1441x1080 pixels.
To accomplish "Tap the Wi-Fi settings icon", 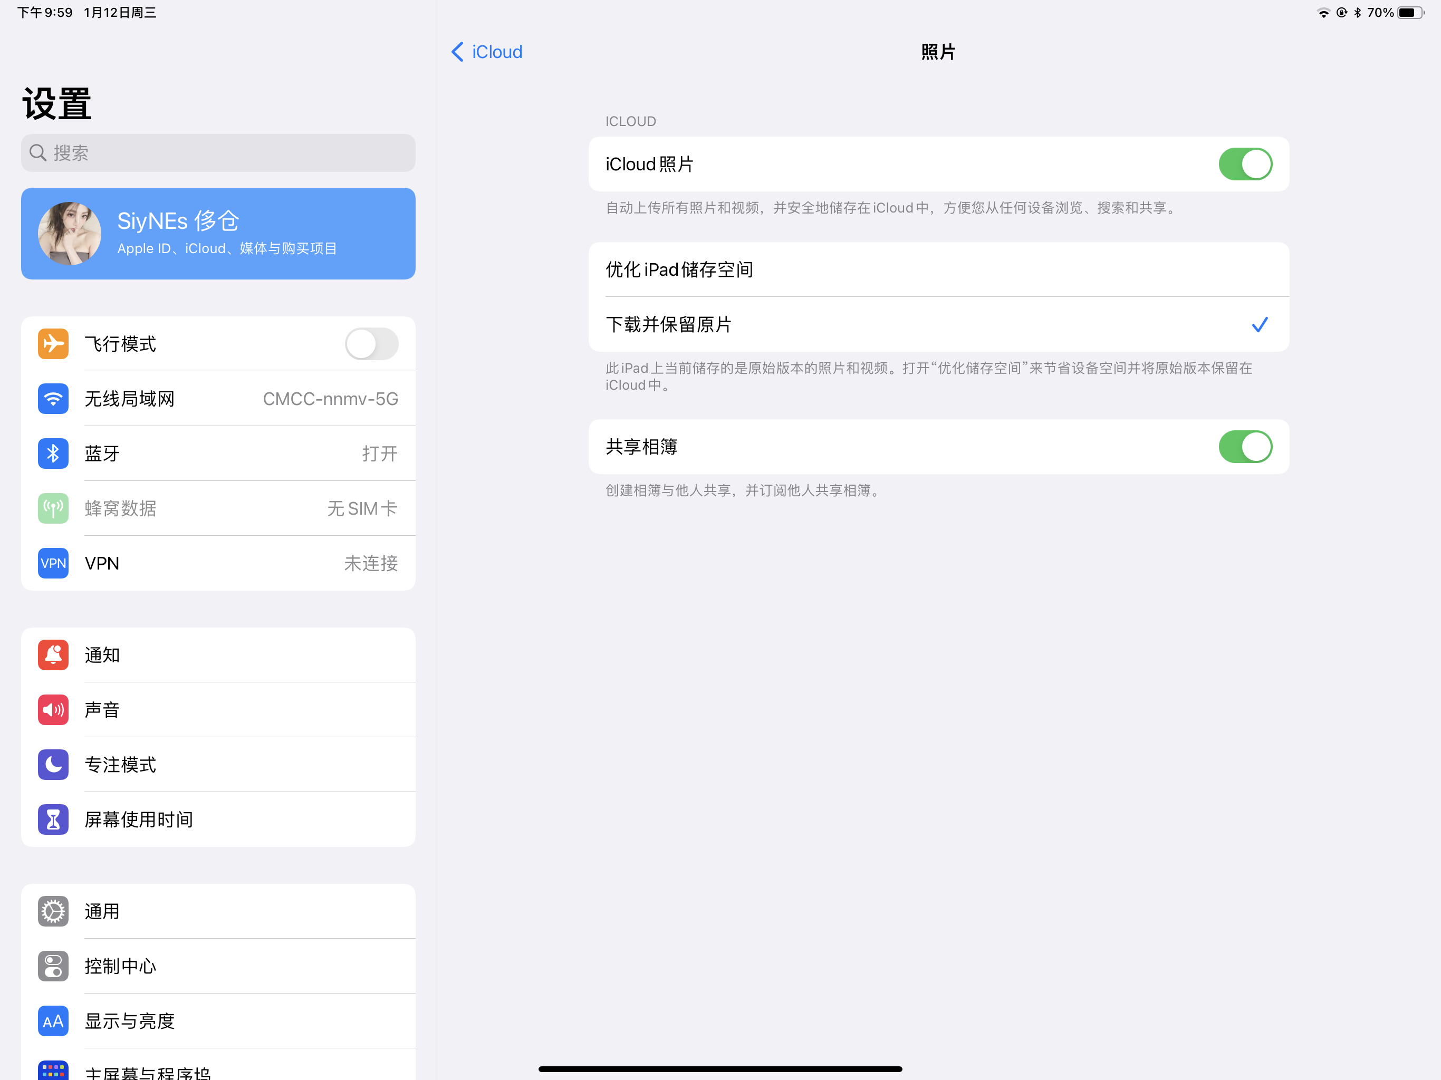I will click(x=53, y=399).
